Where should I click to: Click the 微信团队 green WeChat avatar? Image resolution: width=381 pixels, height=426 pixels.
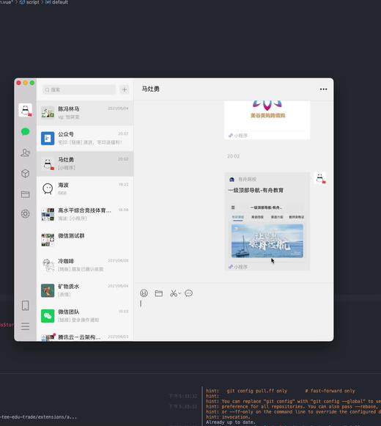48,316
